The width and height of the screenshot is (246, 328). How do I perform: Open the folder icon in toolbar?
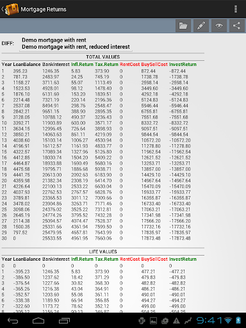click(x=183, y=26)
